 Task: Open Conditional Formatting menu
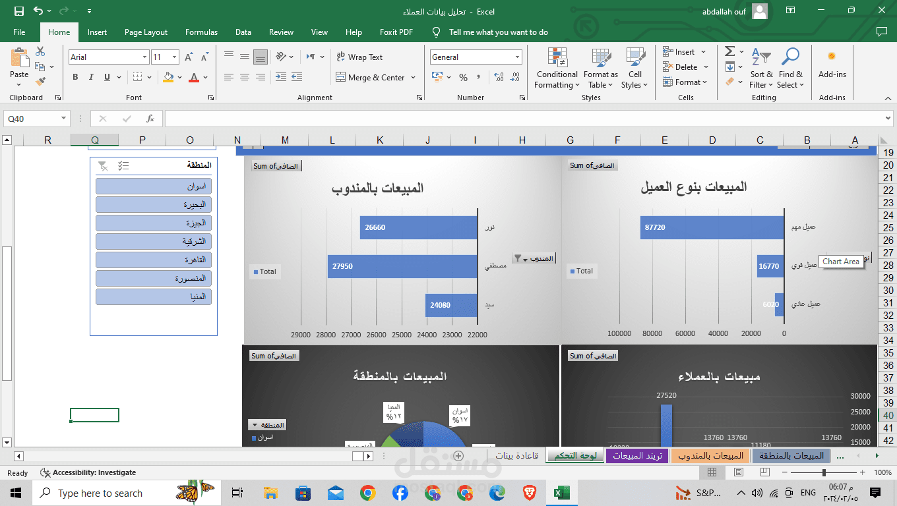point(557,68)
